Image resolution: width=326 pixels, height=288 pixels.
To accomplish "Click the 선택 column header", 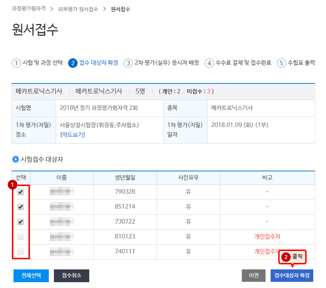I will pyautogui.click(x=21, y=178).
